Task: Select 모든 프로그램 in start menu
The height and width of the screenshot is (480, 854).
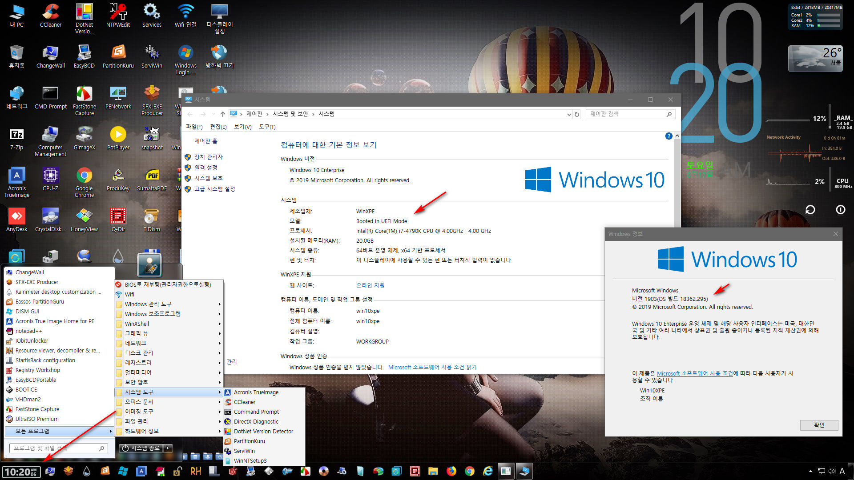Action: [x=59, y=431]
